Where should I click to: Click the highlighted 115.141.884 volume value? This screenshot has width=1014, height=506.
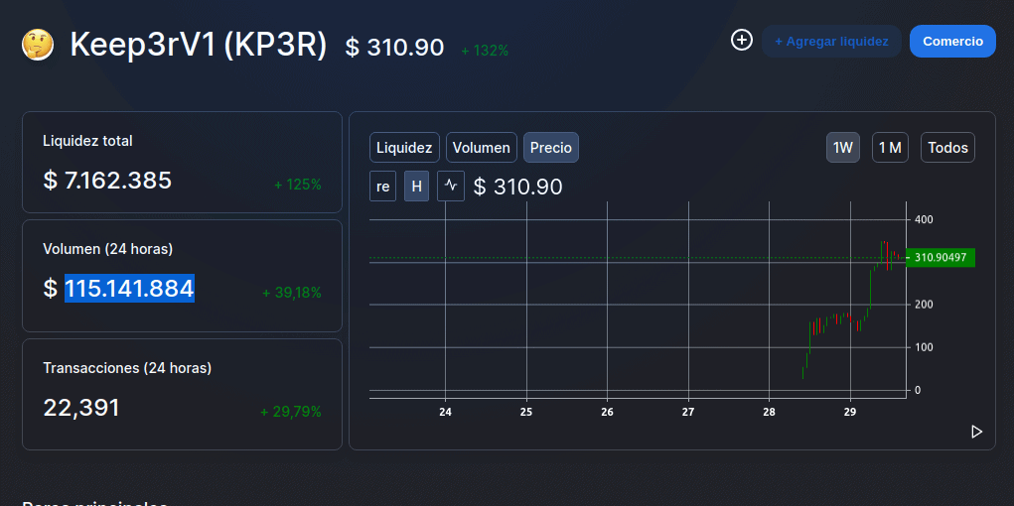[x=129, y=288]
